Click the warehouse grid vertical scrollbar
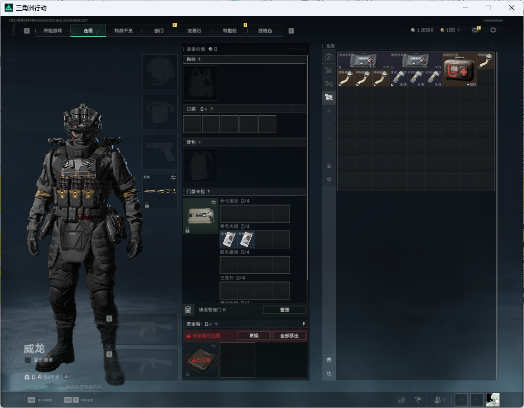Viewport: 524px width, 408px height. [497, 215]
